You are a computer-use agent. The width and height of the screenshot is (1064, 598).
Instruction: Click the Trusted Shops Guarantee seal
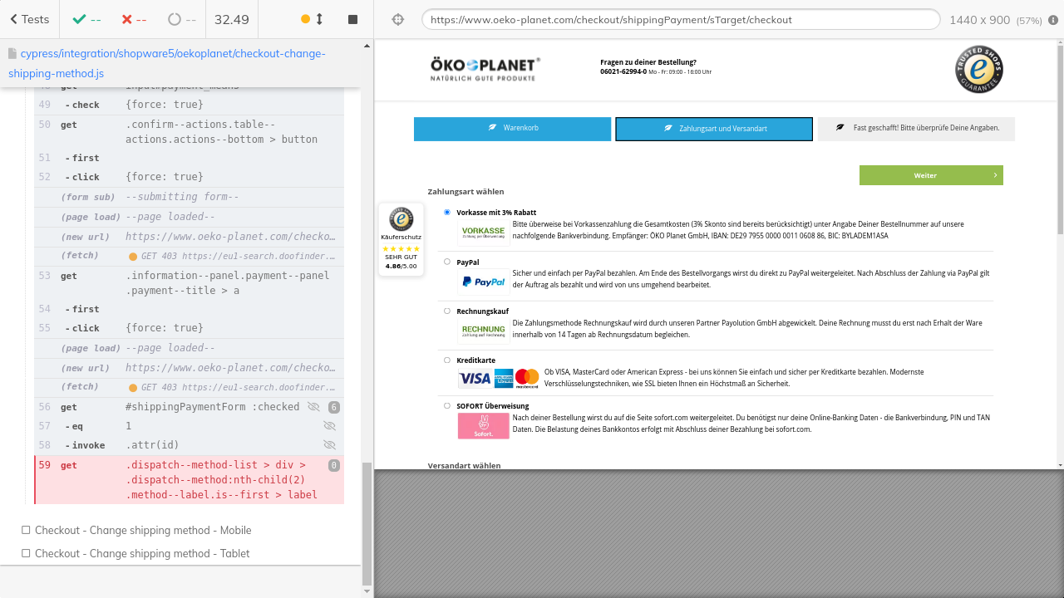[x=978, y=70]
